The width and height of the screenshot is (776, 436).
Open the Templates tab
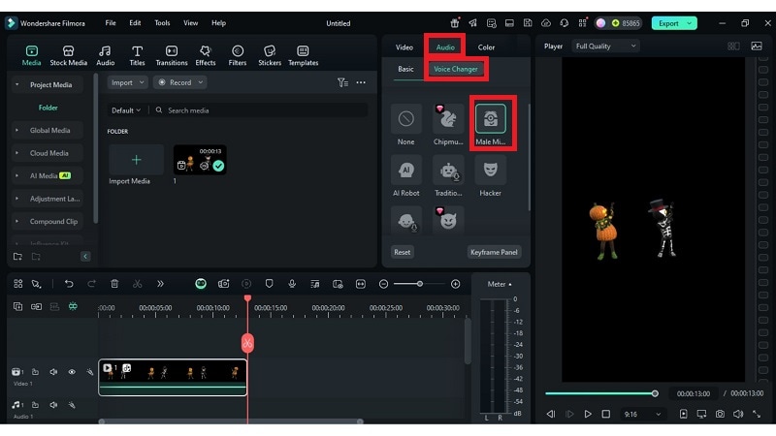(303, 55)
